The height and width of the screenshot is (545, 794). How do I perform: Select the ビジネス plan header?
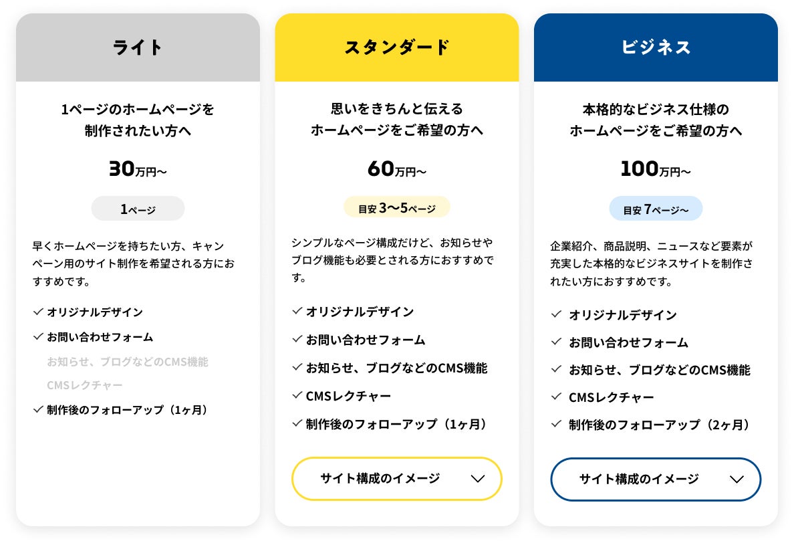tap(656, 47)
